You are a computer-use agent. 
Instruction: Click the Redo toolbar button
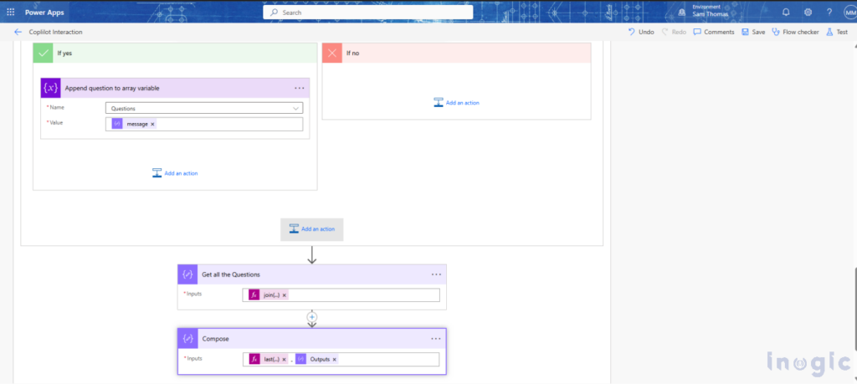(674, 32)
